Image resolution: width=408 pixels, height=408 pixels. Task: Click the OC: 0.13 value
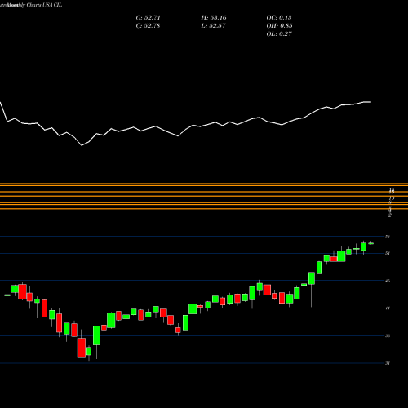pyautogui.click(x=279, y=18)
